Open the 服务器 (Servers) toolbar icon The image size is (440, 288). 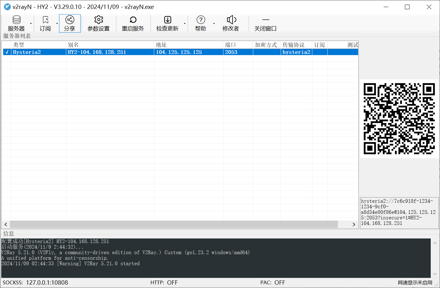point(16,20)
